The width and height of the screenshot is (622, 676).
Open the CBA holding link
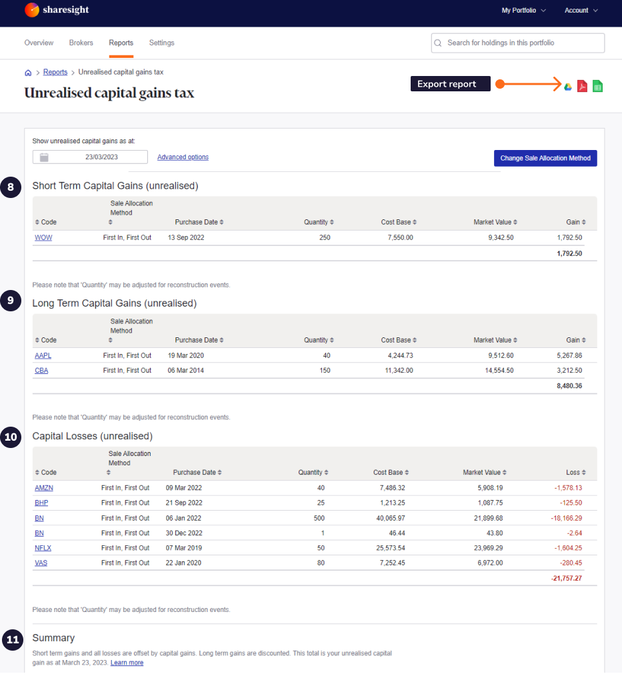click(x=41, y=371)
